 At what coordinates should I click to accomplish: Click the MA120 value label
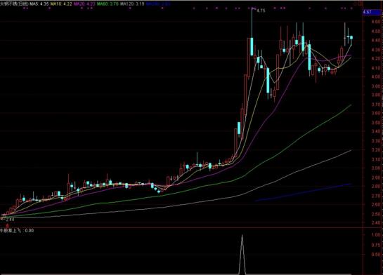tap(132, 4)
